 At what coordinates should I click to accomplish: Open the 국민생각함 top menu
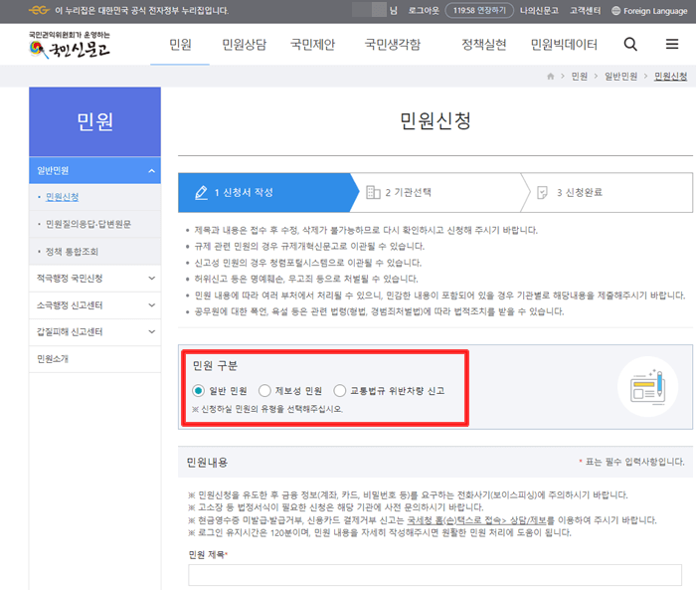[x=393, y=45]
